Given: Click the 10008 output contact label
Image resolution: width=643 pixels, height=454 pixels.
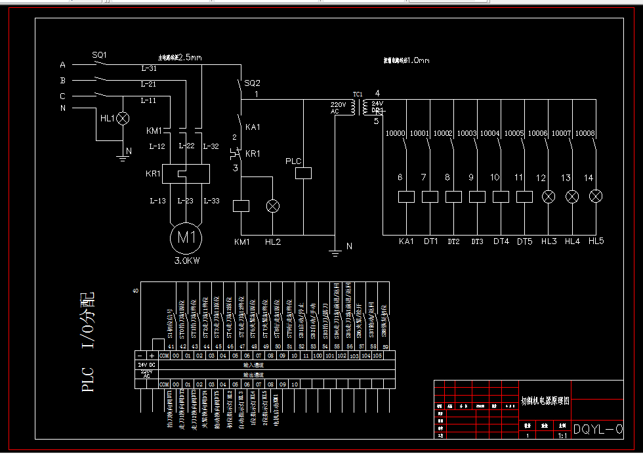Looking at the screenshot, I should tap(585, 133).
